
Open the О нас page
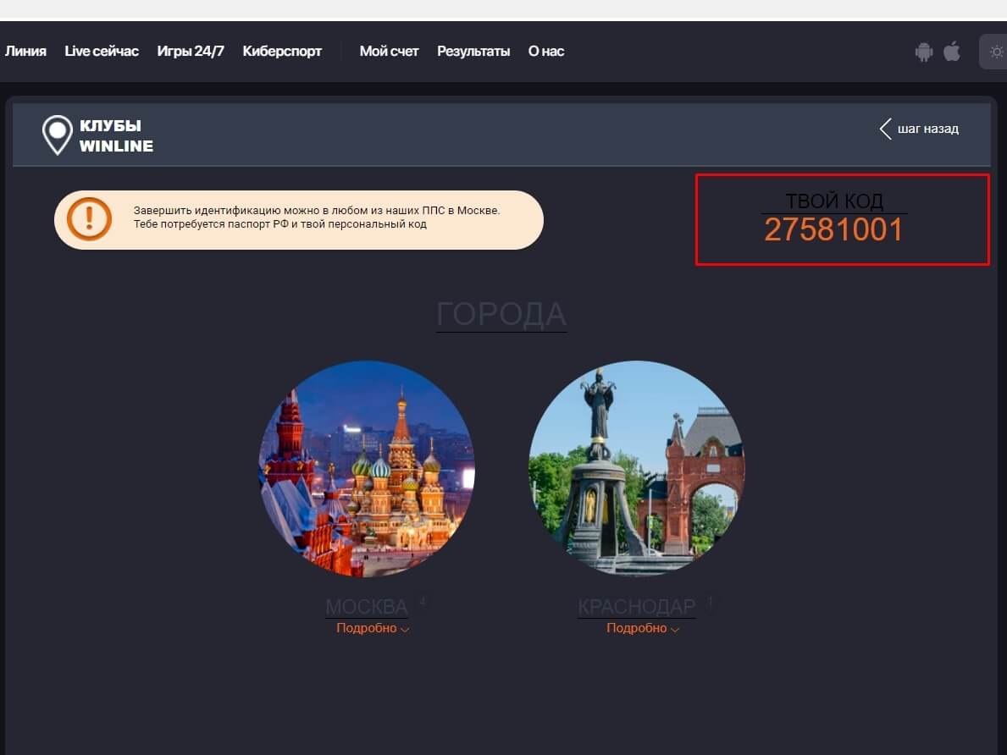point(546,52)
